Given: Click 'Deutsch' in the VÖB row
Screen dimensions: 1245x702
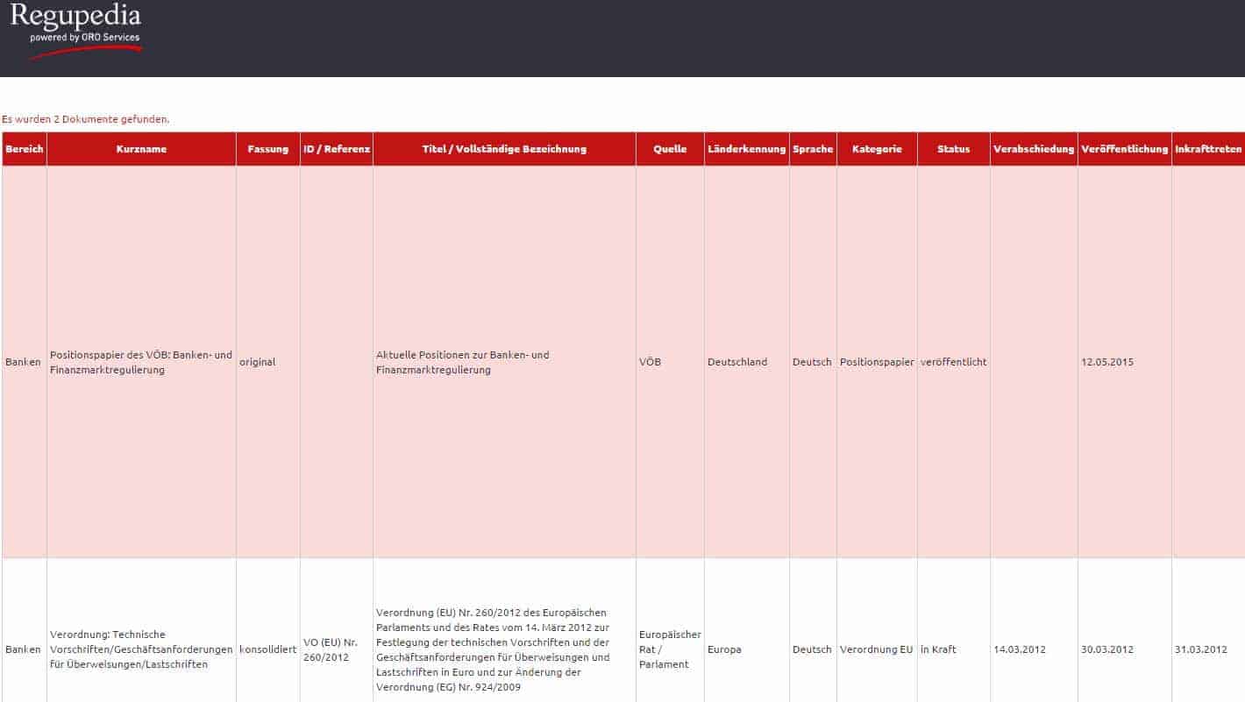Looking at the screenshot, I should 812,362.
